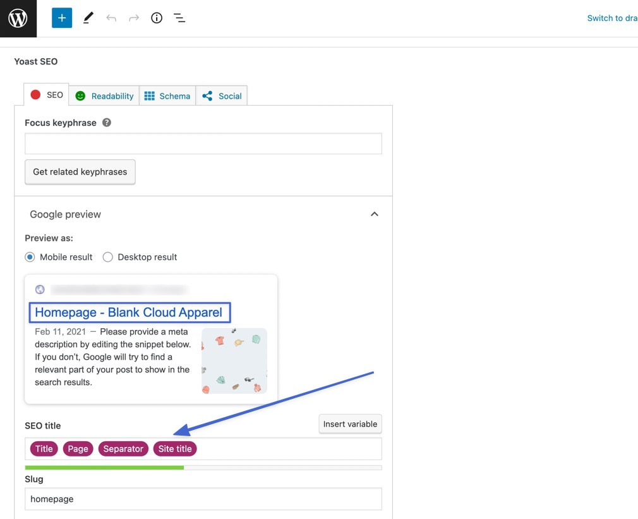Click the blue add block plus button
The width and height of the screenshot is (638, 519).
[x=62, y=18]
